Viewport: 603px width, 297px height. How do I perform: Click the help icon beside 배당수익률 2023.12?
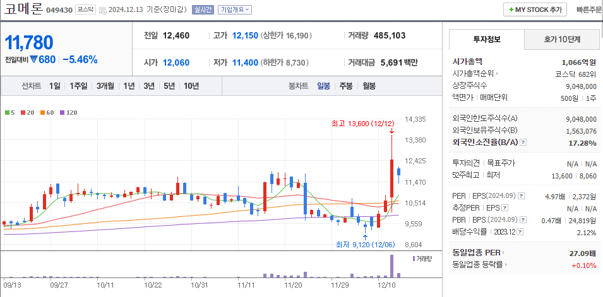[520, 231]
